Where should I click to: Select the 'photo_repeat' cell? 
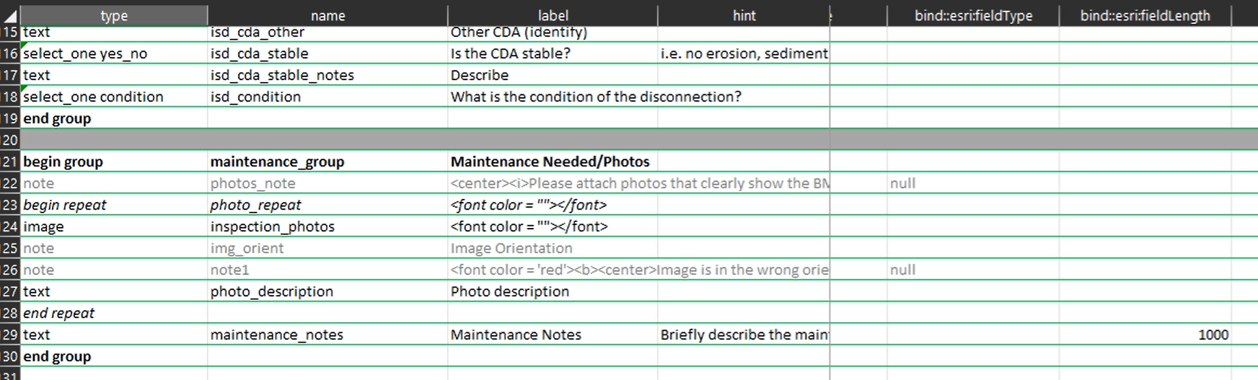327,205
